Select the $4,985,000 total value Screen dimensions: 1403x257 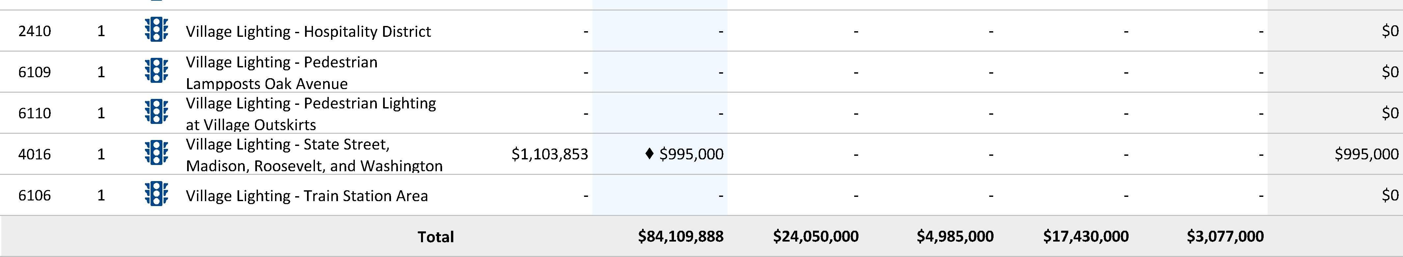pos(955,236)
